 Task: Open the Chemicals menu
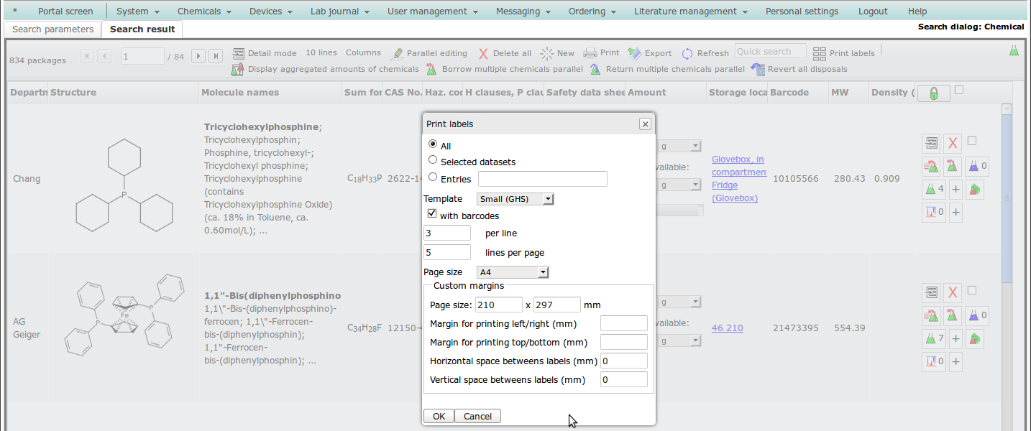(x=204, y=11)
